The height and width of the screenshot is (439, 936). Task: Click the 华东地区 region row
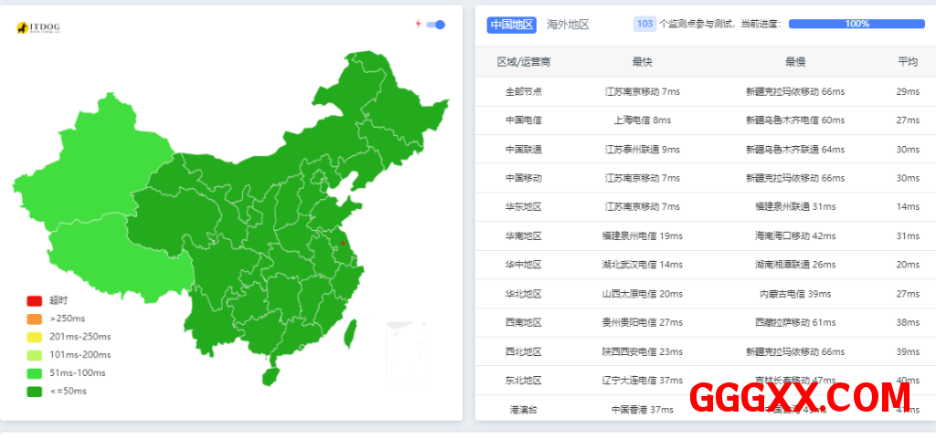(524, 207)
